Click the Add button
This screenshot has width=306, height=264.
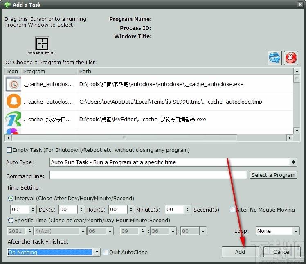[x=240, y=252]
